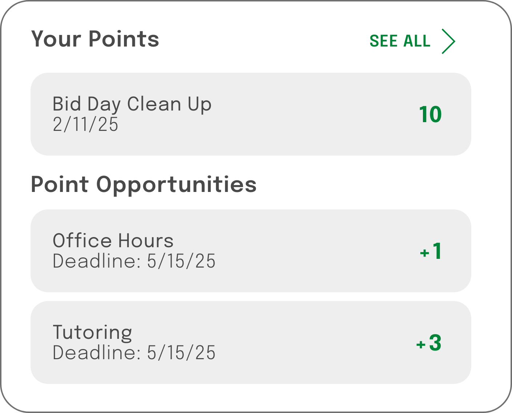Screen dimensions: 512x413
Task: Select the Office Hours title text
Action: pyautogui.click(x=113, y=241)
